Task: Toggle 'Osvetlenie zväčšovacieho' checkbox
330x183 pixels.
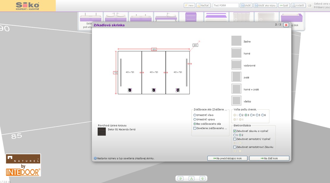Action: pos(195,128)
